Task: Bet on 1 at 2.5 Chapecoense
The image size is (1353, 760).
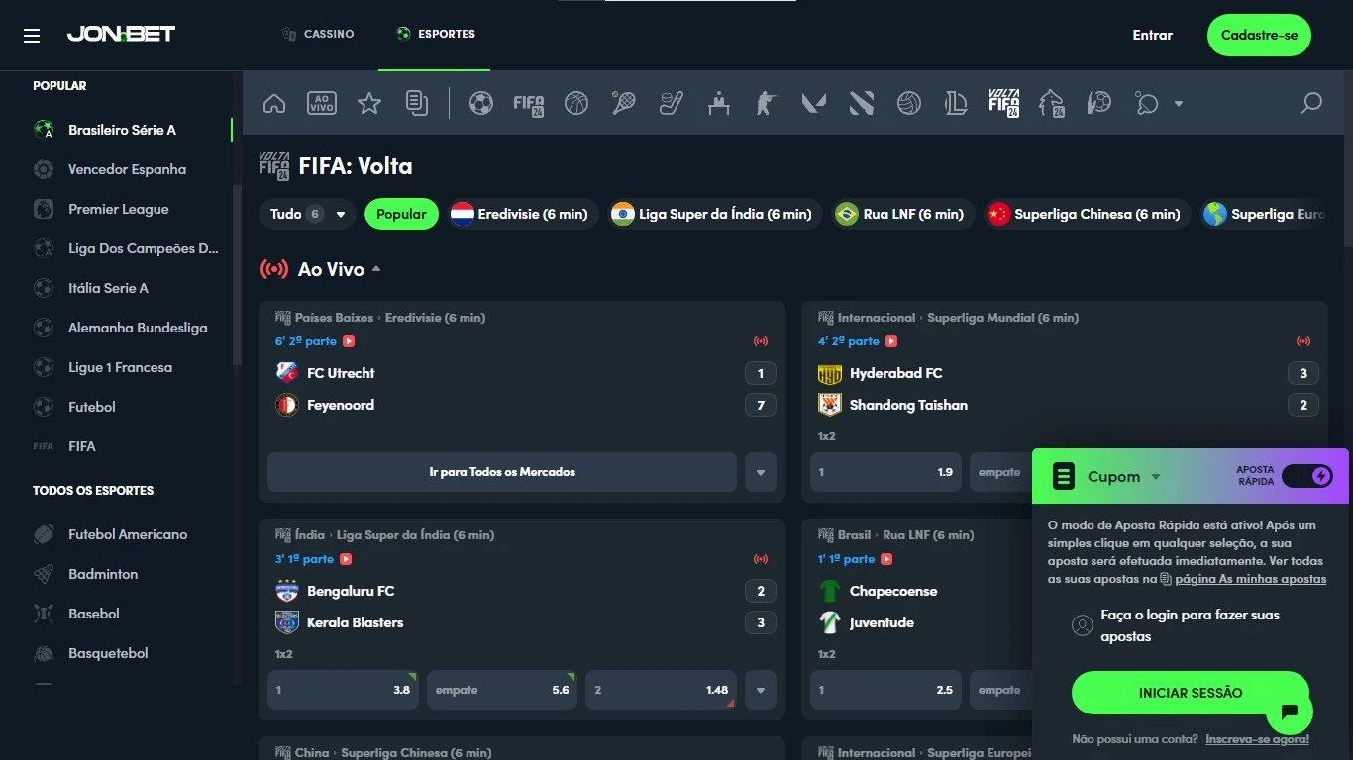Action: coord(885,690)
